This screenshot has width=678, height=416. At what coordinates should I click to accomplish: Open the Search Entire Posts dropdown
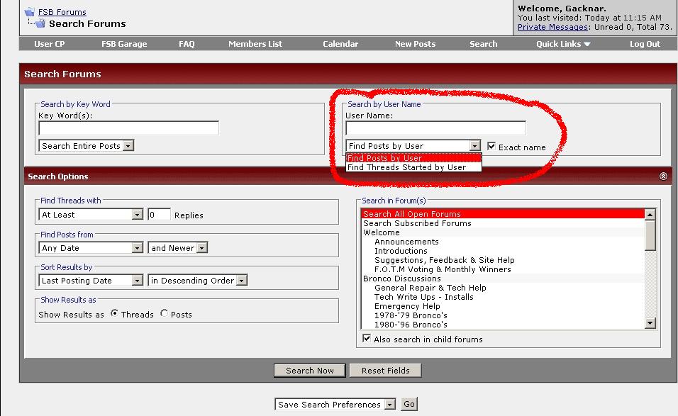click(87, 145)
